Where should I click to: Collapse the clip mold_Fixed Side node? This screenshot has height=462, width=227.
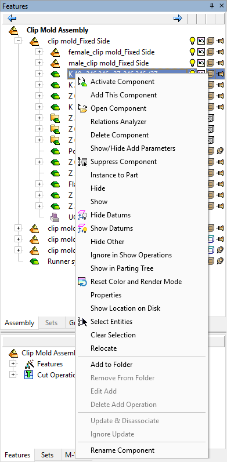tap(19, 41)
